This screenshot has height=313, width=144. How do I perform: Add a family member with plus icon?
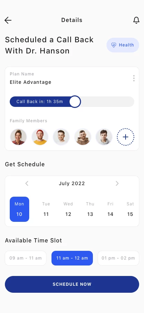tap(126, 137)
